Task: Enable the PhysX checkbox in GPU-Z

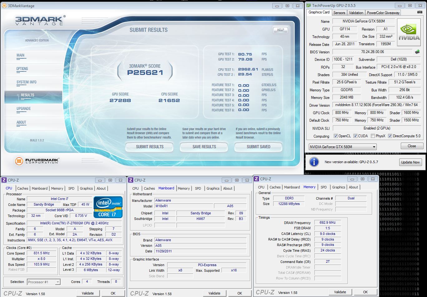Action: click(x=373, y=136)
